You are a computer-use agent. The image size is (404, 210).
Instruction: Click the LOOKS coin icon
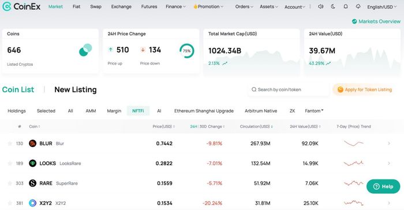pos(32,163)
